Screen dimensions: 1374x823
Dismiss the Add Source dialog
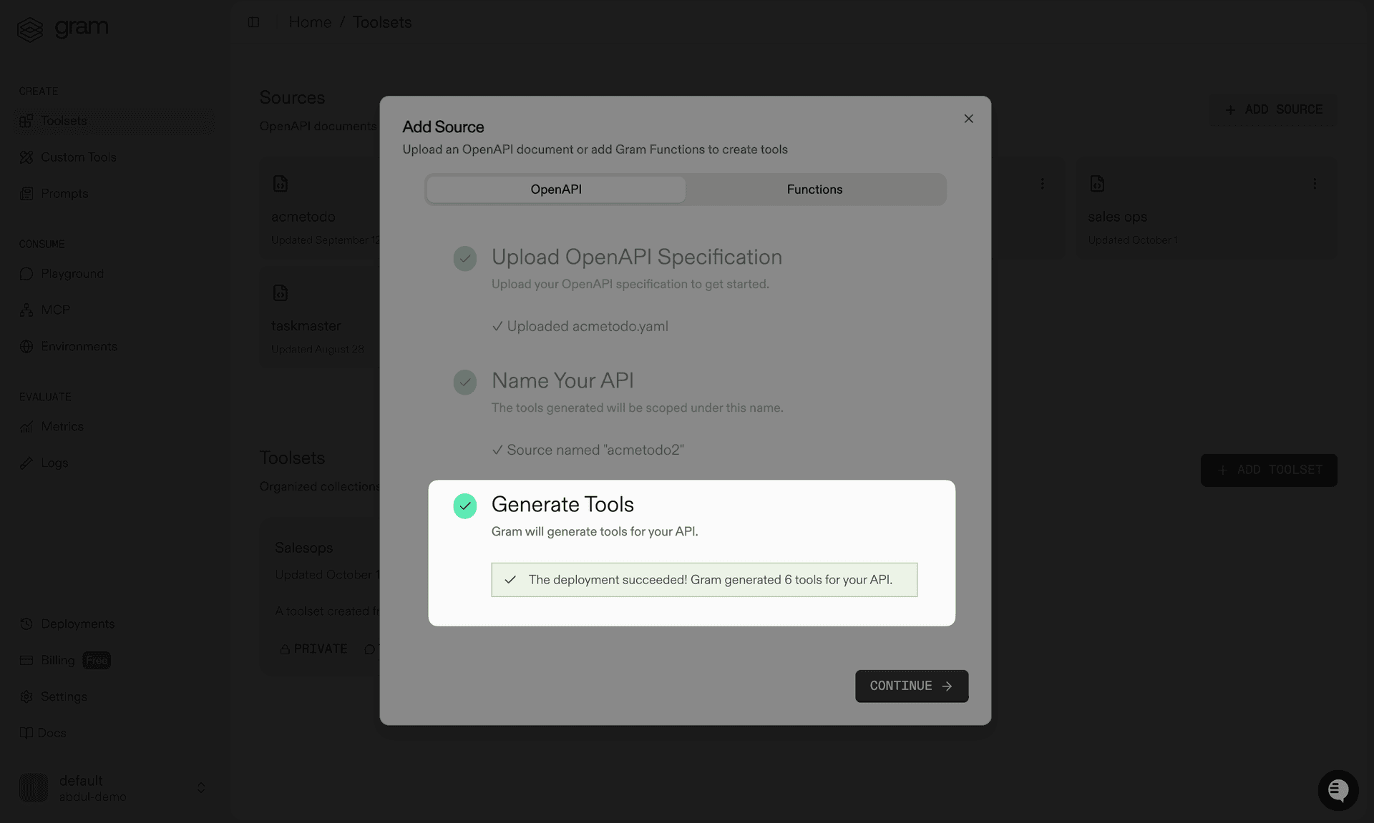click(x=968, y=119)
